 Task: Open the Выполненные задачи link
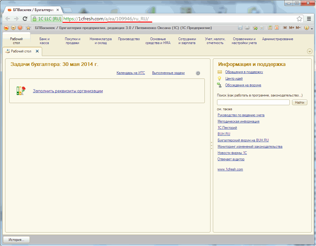pos(168,73)
